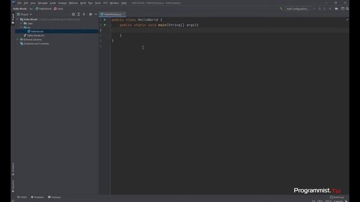
Task: Expand the .idea folder
Action: [21, 24]
